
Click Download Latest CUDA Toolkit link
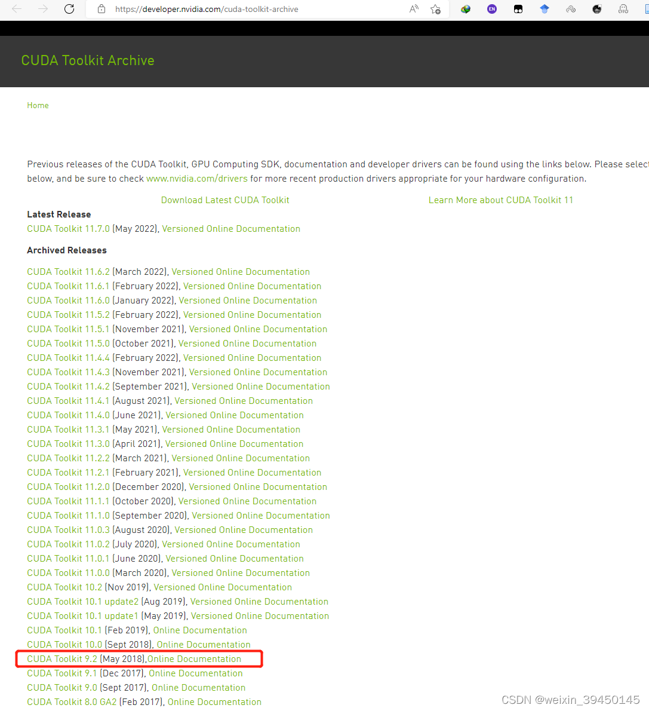(x=225, y=200)
